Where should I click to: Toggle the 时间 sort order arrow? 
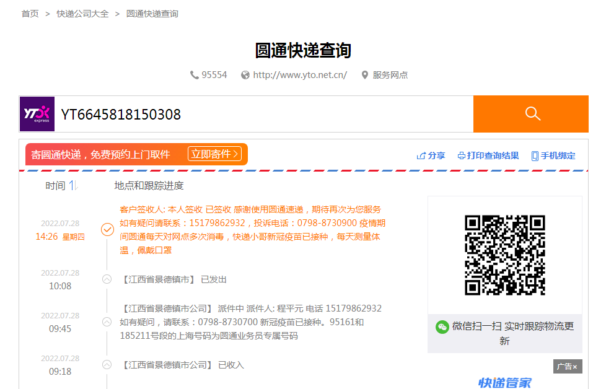74,185
